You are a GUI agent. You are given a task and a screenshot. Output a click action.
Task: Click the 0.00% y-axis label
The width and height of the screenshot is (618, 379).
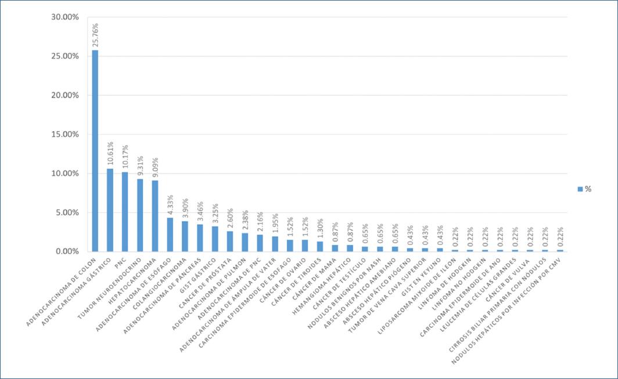(x=67, y=251)
